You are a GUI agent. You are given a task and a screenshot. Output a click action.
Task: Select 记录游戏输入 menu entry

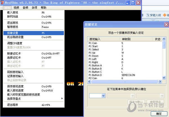pos(34,76)
